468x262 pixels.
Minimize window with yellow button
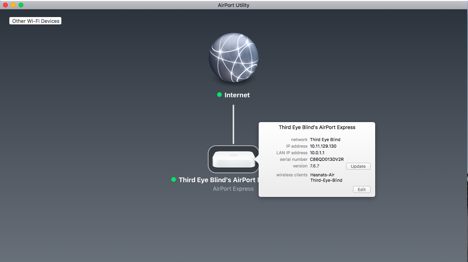13,5
